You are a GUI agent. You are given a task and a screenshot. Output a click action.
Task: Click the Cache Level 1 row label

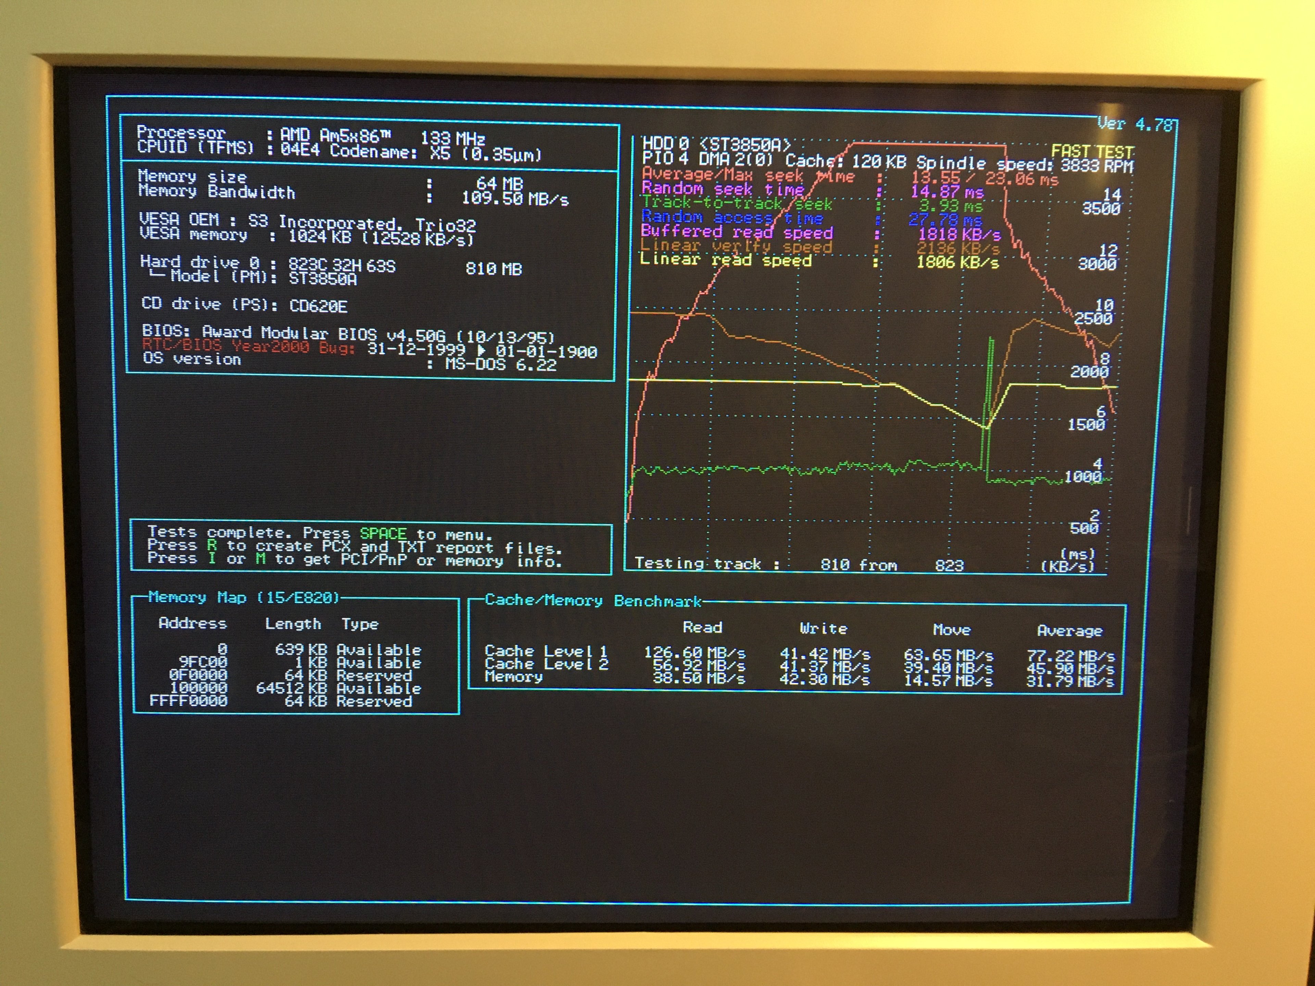[x=546, y=651]
